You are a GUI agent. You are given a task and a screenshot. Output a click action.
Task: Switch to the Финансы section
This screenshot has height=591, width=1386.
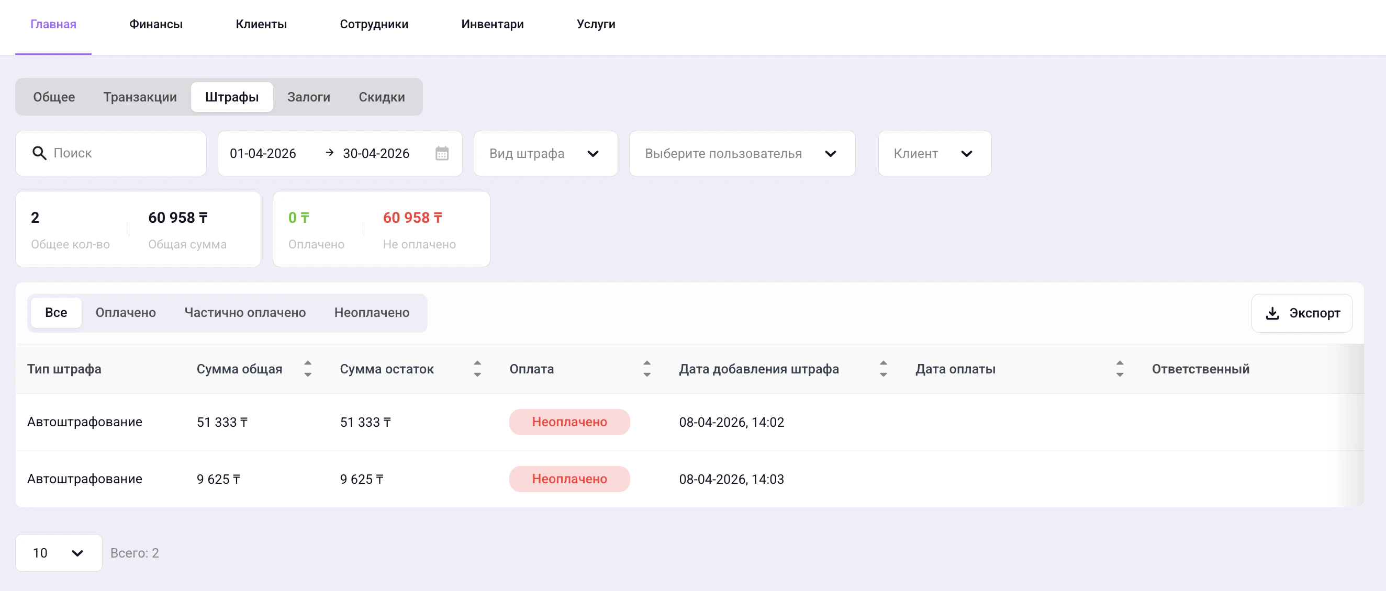click(x=155, y=24)
